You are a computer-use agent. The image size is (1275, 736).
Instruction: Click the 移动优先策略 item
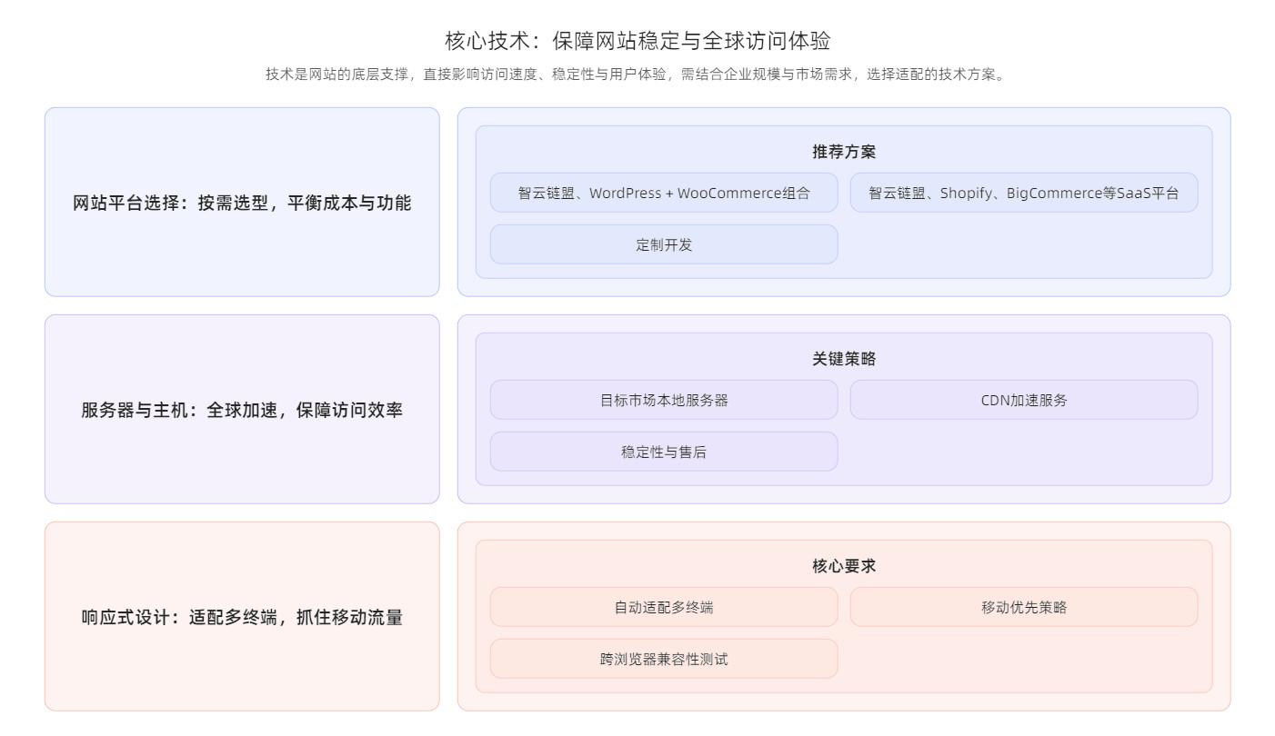tap(1023, 607)
